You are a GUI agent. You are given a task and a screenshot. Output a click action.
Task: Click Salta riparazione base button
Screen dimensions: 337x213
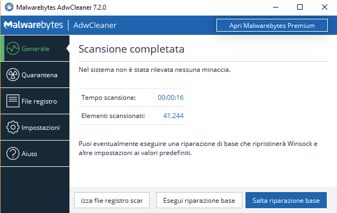click(286, 200)
